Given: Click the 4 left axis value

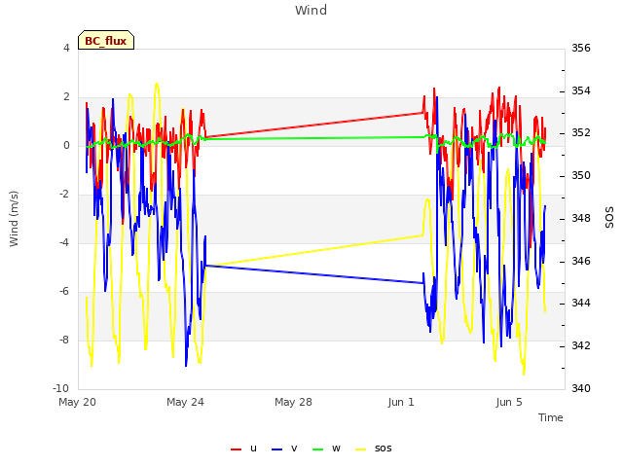Looking at the screenshot, I should click(x=66, y=48).
